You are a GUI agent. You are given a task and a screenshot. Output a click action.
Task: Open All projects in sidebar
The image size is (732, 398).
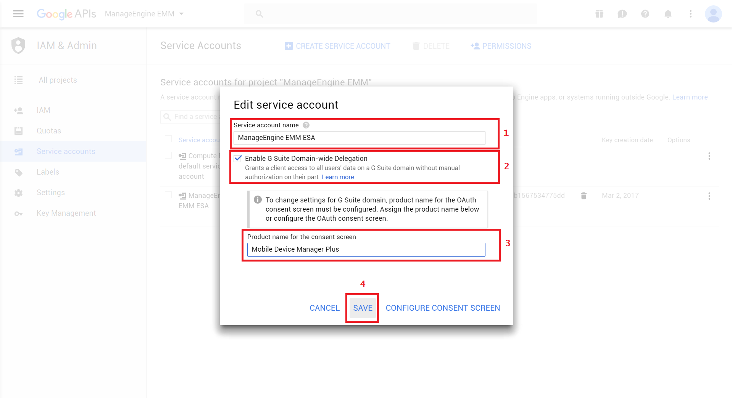click(58, 80)
